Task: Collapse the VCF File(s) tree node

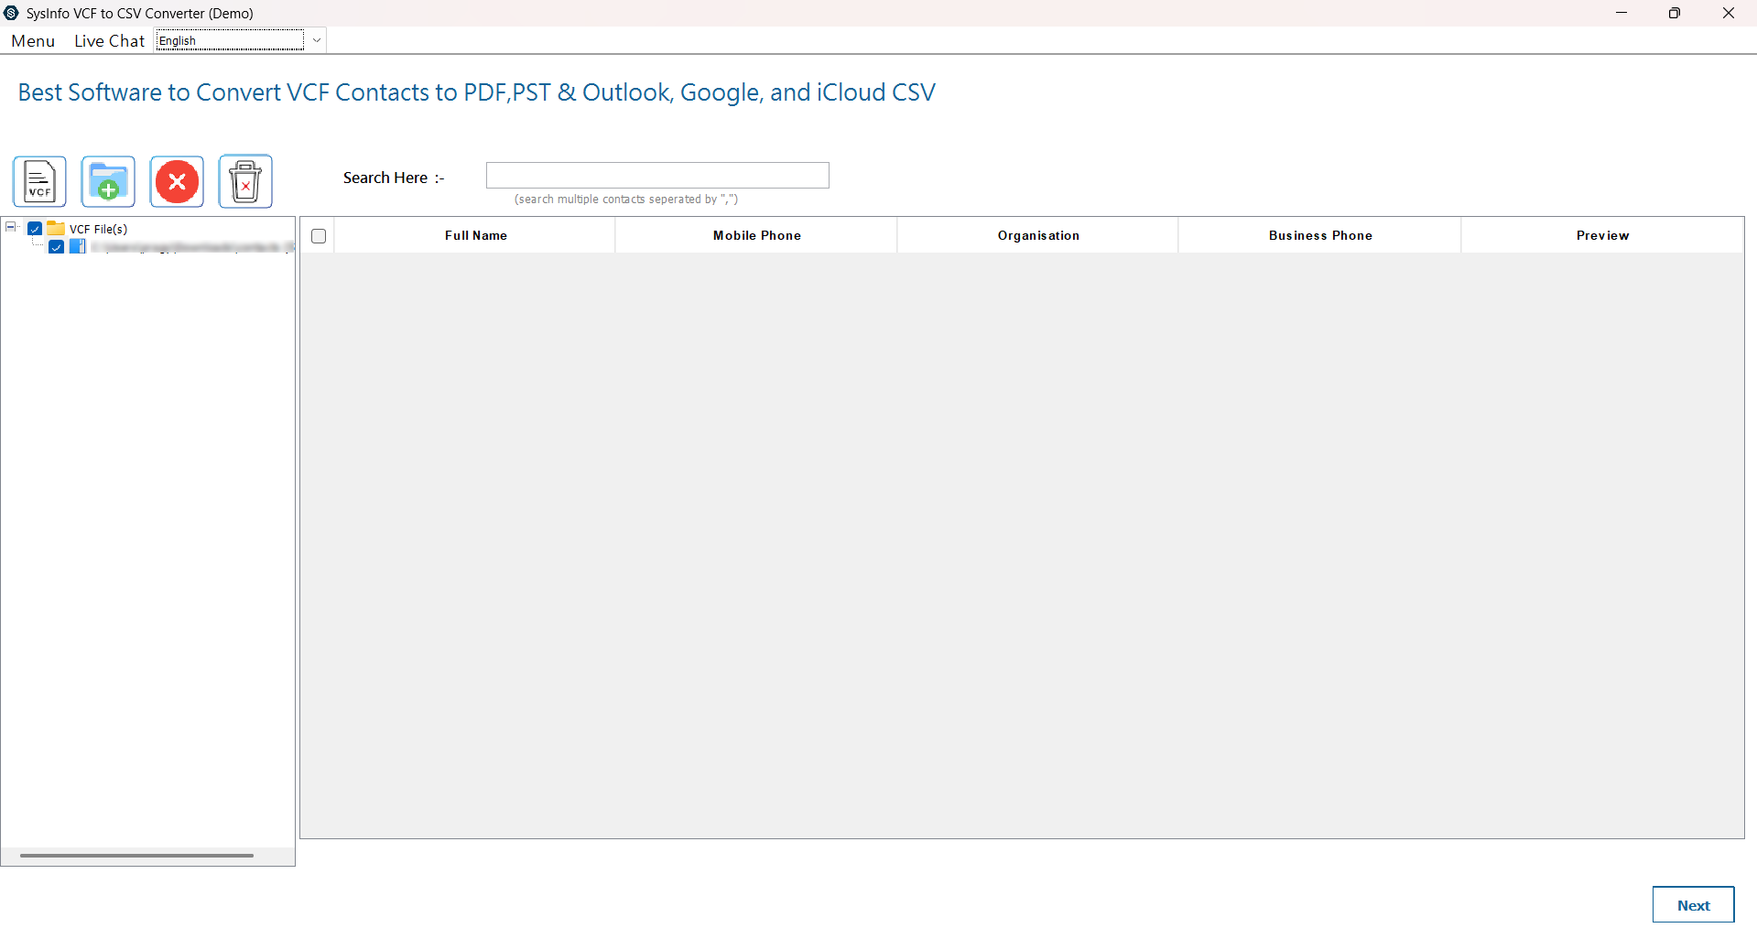Action: [11, 227]
